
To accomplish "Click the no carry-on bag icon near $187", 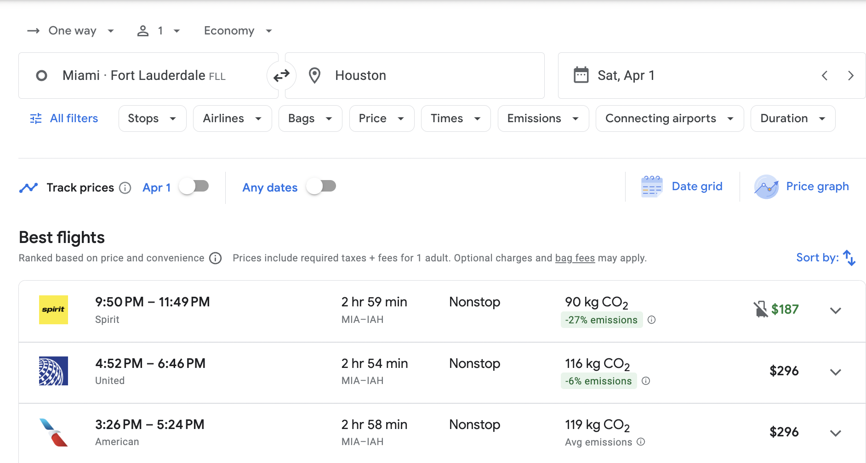I will 760,309.
